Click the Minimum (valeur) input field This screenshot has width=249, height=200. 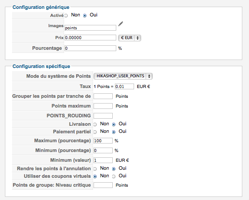point(103,160)
